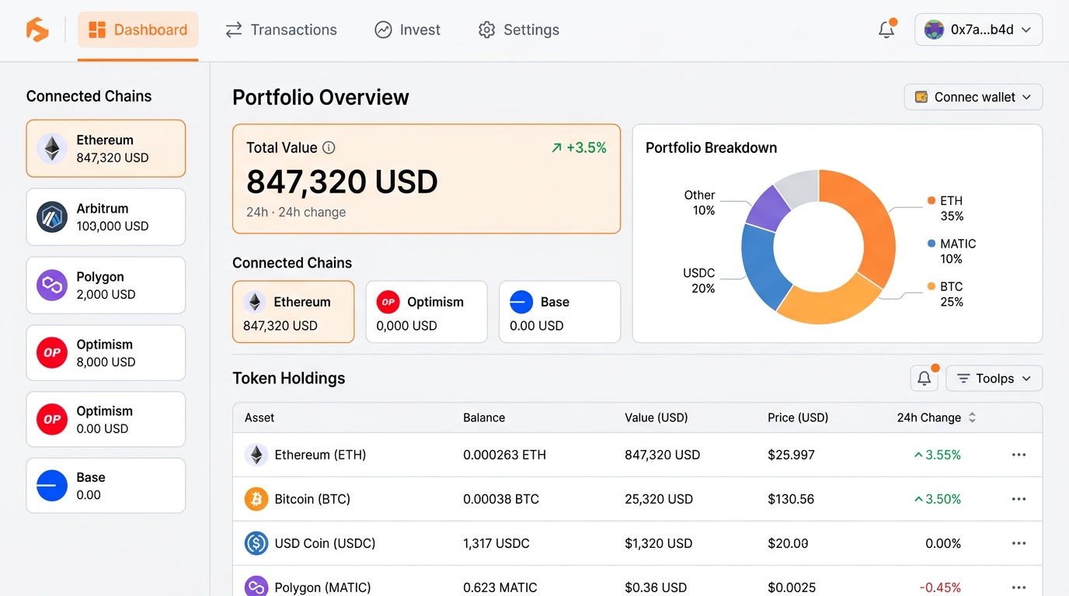Click the Polygon logo in sidebar
This screenshot has height=596, width=1069.
tap(52, 285)
